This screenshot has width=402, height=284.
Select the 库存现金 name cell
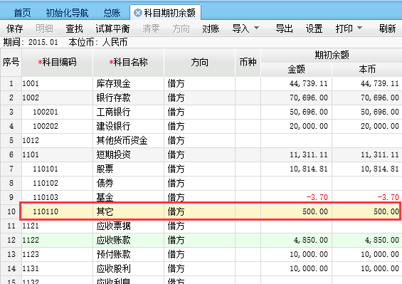[129, 84]
